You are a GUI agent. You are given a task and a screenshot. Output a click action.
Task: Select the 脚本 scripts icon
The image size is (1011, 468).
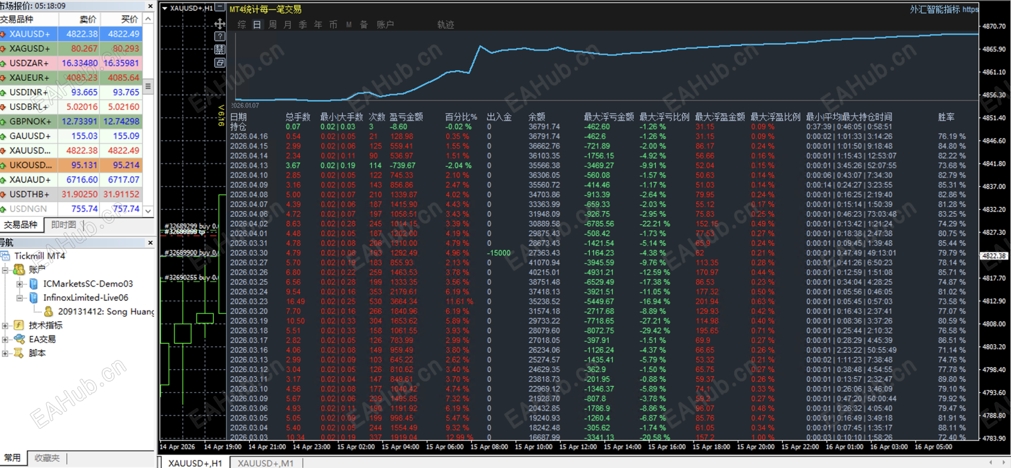click(x=19, y=353)
